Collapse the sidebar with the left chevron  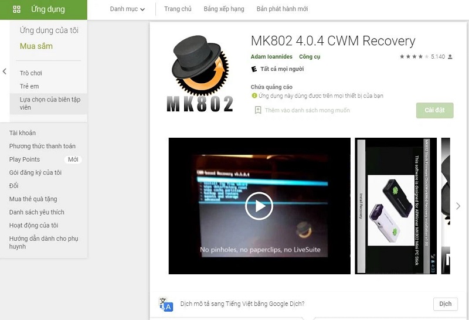point(5,71)
